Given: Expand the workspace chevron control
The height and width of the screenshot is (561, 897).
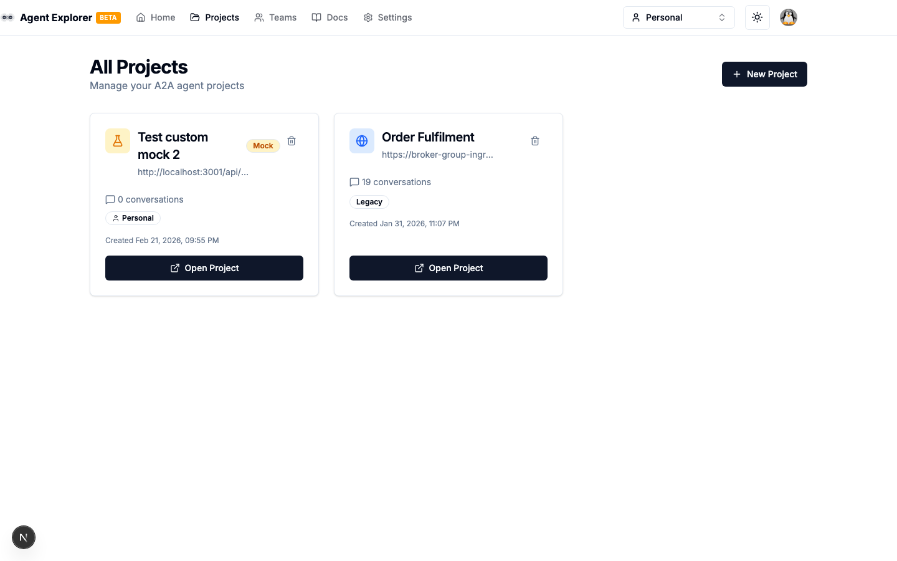Looking at the screenshot, I should pos(722,17).
